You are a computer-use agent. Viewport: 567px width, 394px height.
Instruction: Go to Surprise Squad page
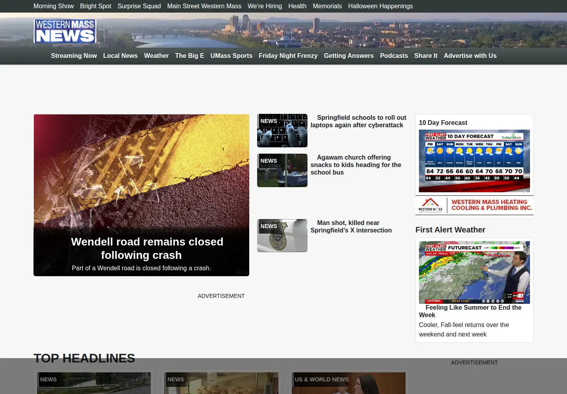pyautogui.click(x=139, y=6)
